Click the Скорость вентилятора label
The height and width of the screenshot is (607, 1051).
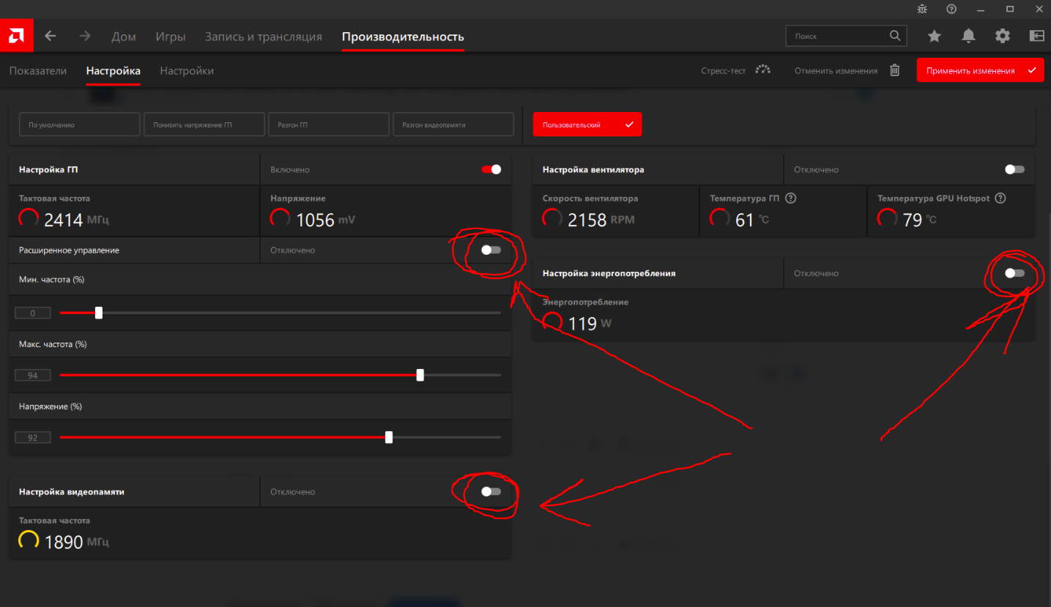pyautogui.click(x=590, y=198)
